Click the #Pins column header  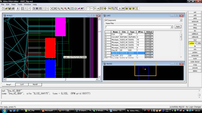tap(141, 32)
